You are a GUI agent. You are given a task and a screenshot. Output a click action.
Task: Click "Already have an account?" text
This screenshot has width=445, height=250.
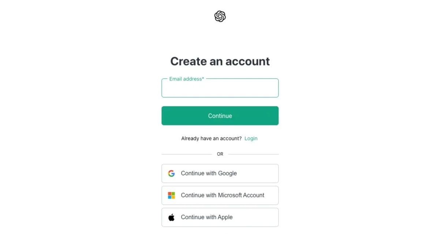click(x=211, y=138)
